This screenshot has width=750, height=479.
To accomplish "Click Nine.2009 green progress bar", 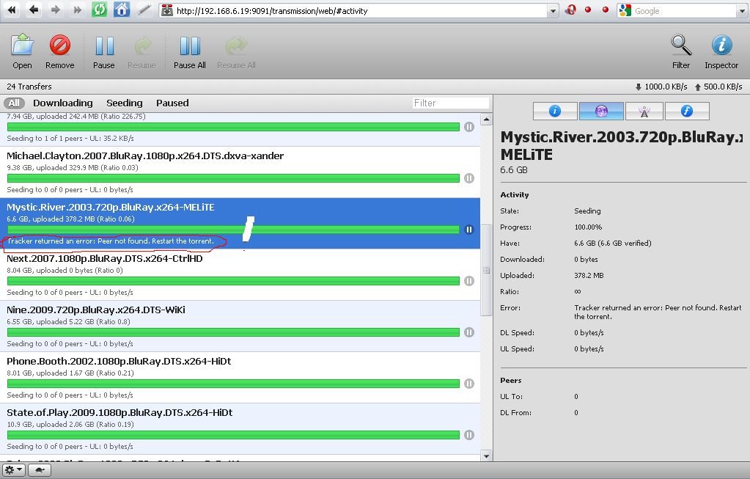I will tap(233, 332).
